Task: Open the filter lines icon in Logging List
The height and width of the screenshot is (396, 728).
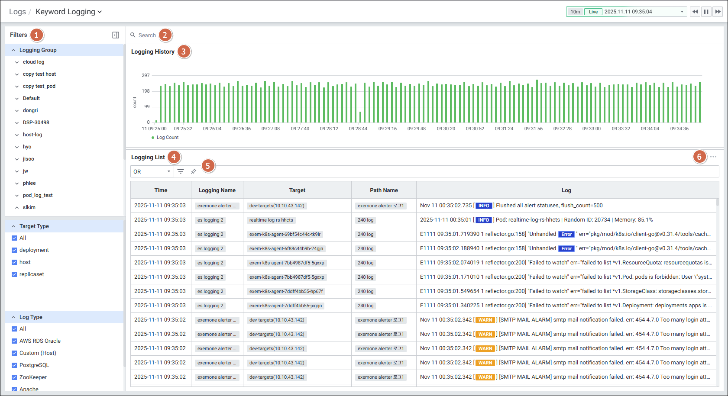Action: coord(181,172)
